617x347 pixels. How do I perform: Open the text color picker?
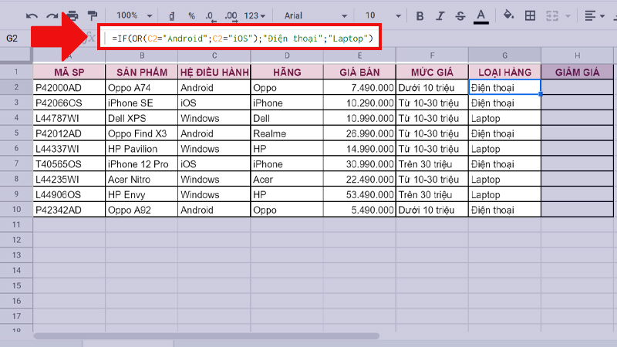pyautogui.click(x=481, y=15)
